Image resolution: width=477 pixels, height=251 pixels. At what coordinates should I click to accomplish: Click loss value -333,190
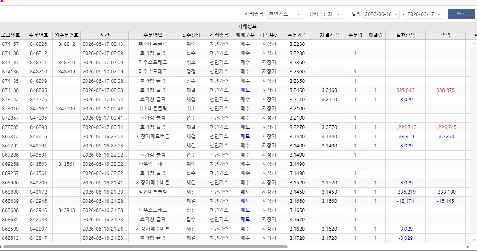tap(445, 192)
